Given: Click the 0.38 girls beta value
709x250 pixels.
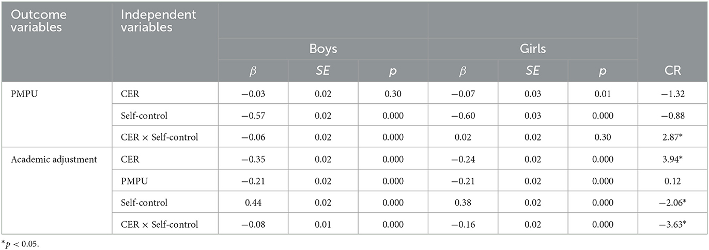Looking at the screenshot, I should [x=463, y=202].
